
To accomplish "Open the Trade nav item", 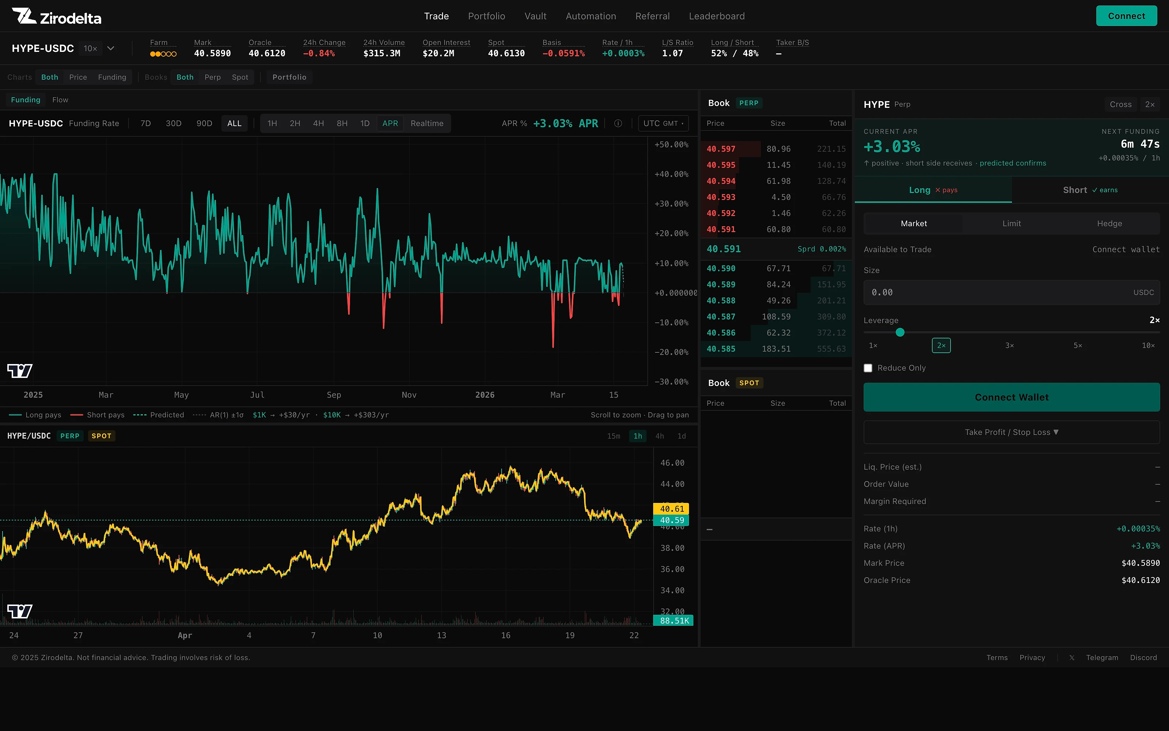I will coord(437,16).
